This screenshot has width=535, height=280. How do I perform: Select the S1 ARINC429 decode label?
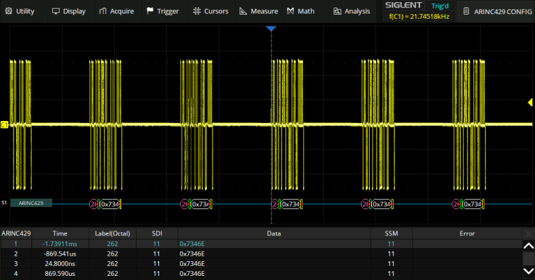tap(31, 204)
